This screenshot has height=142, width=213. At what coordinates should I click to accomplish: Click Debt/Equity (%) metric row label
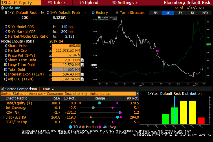tap(19, 103)
